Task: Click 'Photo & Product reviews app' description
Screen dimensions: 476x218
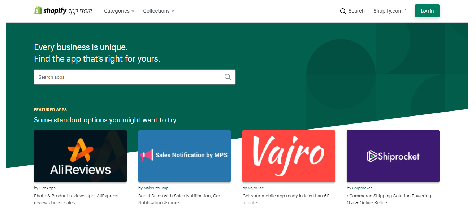Action: pyautogui.click(x=76, y=199)
